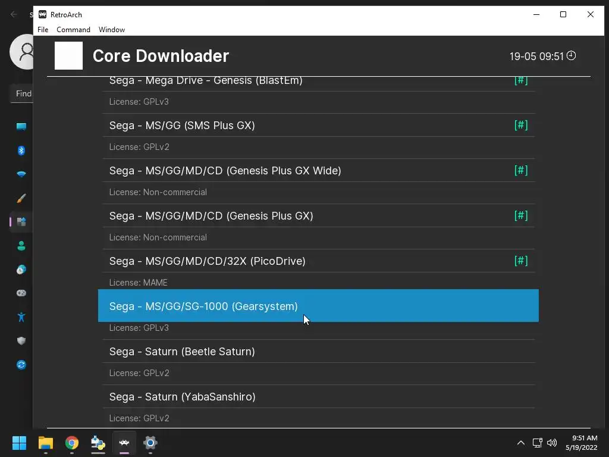Click the clock icon beside the time
This screenshot has width=609, height=457.
pyautogui.click(x=571, y=55)
